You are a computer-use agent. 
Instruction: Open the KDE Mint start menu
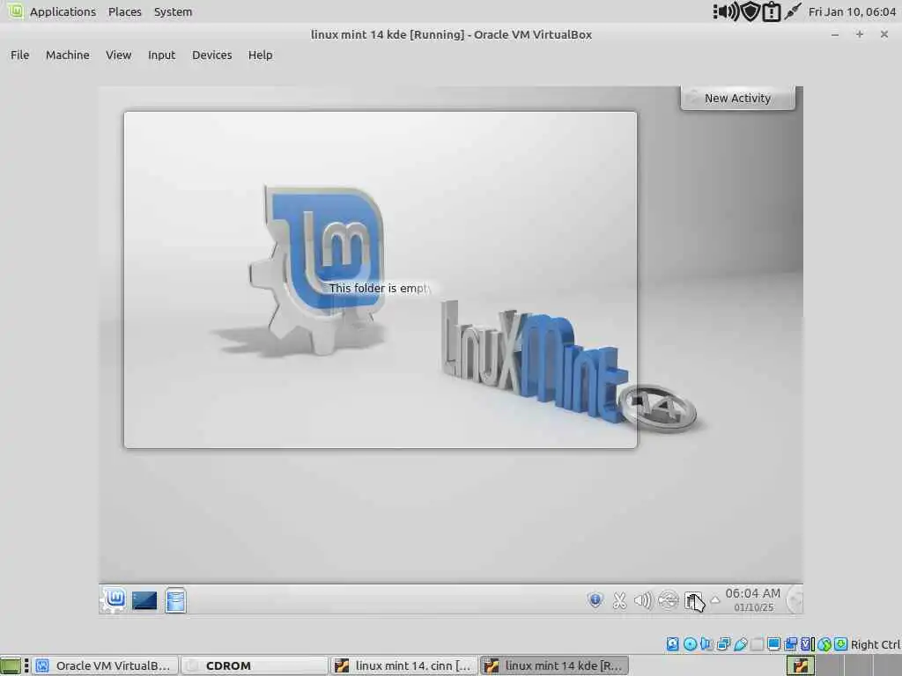(115, 599)
